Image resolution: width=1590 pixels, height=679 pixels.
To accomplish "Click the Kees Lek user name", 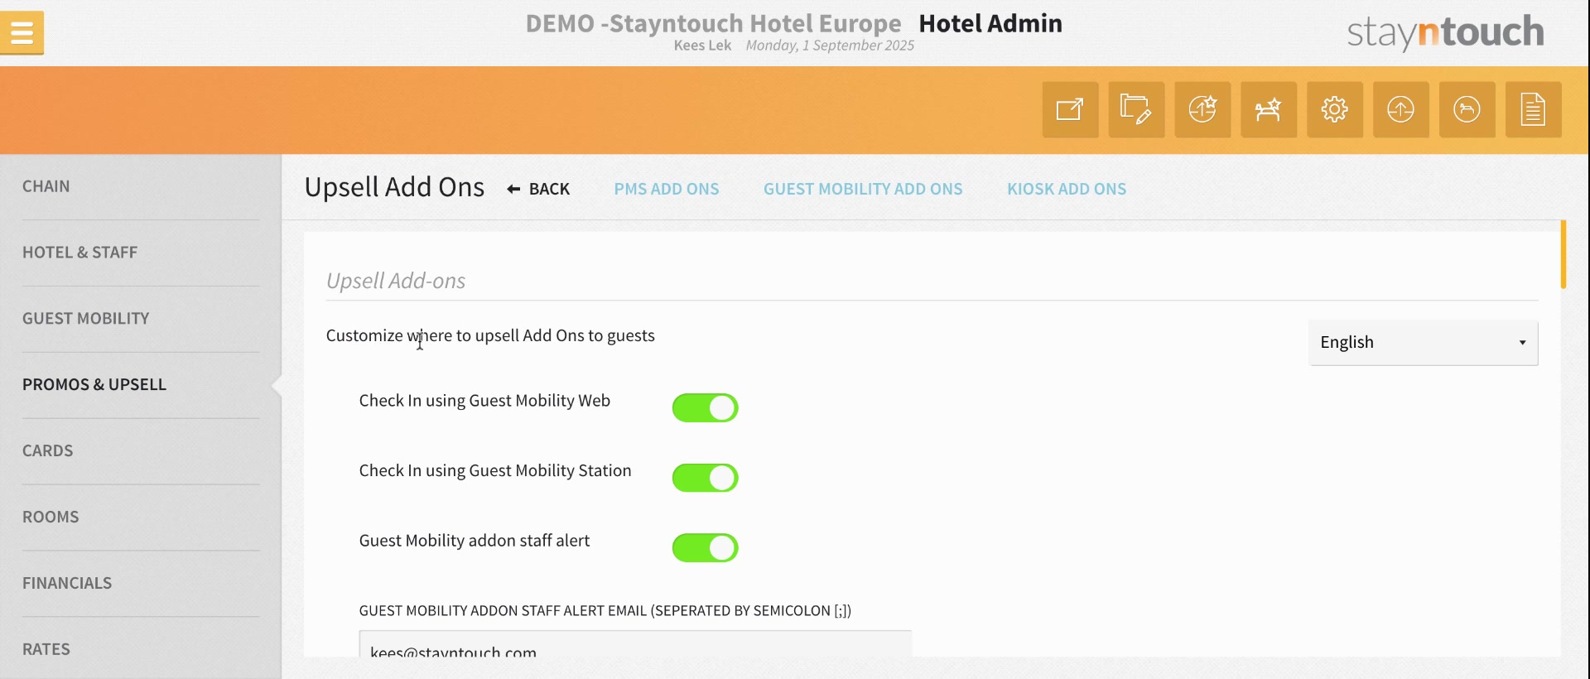I will pyautogui.click(x=702, y=46).
